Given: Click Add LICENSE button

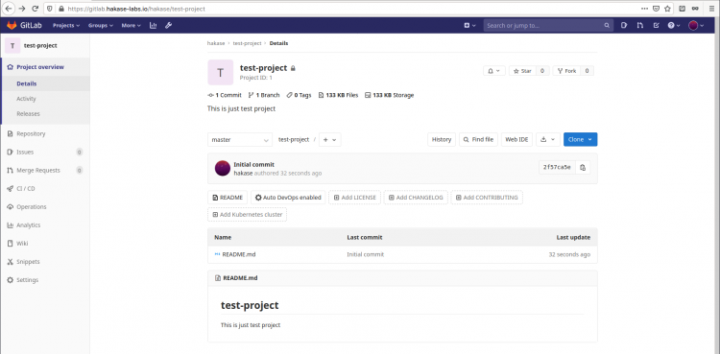Looking at the screenshot, I should [x=354, y=198].
